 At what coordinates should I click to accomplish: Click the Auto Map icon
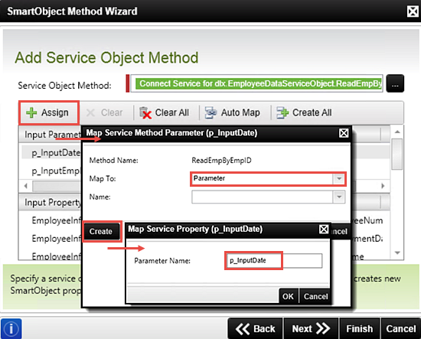click(x=211, y=112)
